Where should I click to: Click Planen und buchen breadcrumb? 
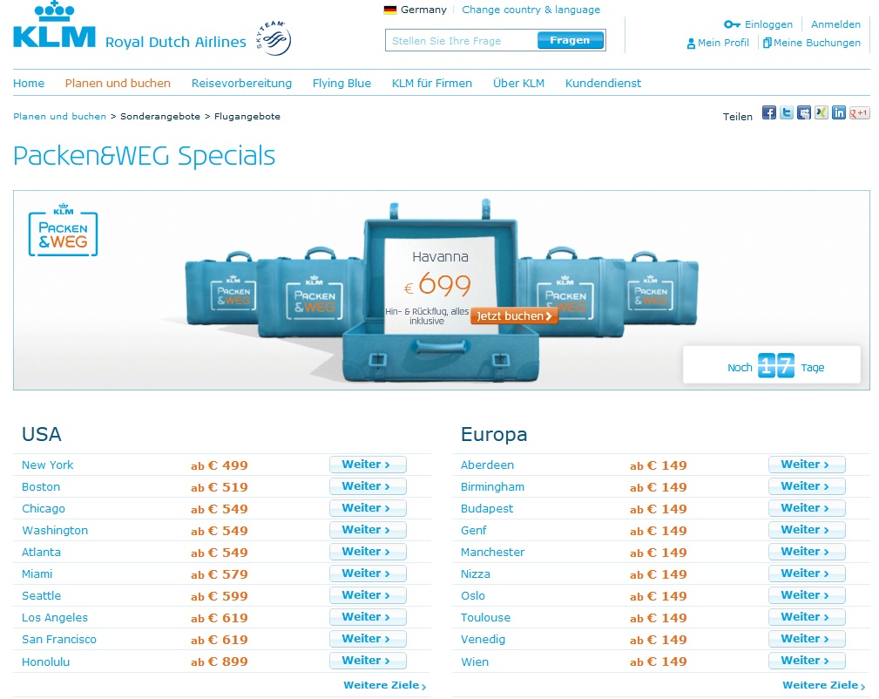(x=59, y=116)
